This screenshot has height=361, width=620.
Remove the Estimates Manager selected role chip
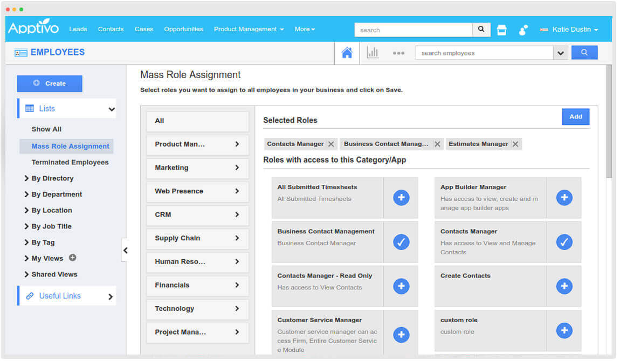point(515,144)
